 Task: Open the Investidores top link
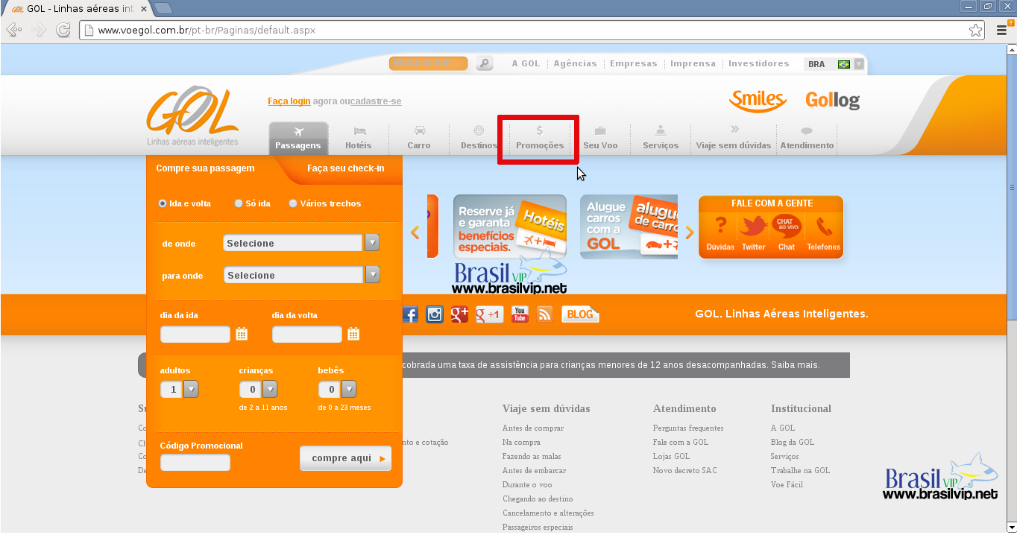pos(758,64)
